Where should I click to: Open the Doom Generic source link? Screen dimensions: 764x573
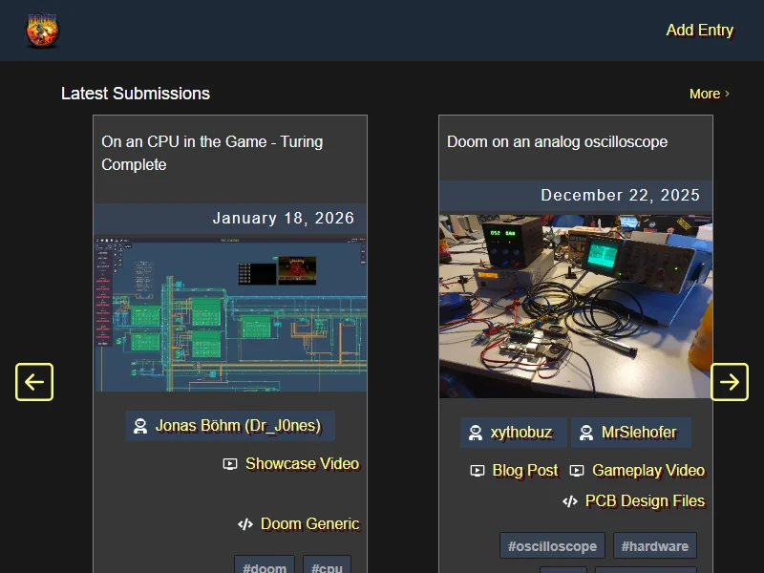308,523
